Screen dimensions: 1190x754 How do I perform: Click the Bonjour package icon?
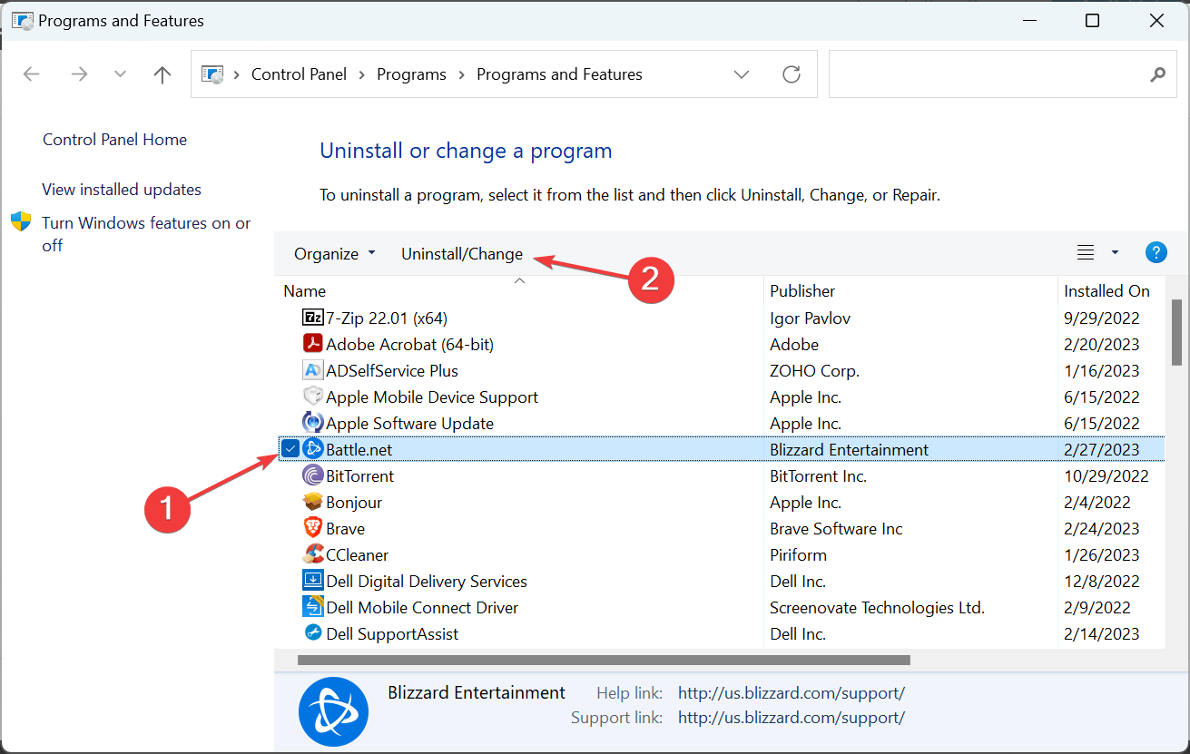[312, 503]
